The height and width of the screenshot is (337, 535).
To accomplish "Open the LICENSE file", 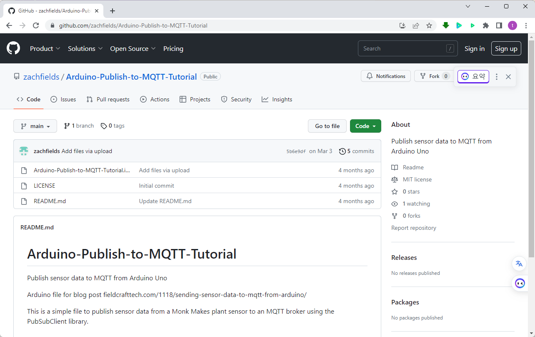I will (x=44, y=186).
